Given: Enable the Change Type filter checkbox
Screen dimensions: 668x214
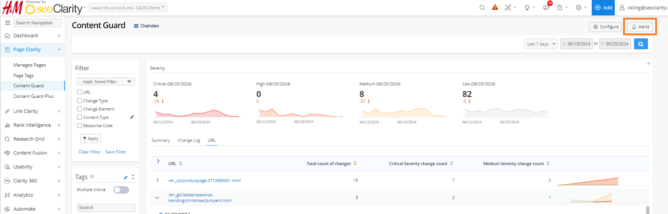Looking at the screenshot, I should (x=80, y=101).
